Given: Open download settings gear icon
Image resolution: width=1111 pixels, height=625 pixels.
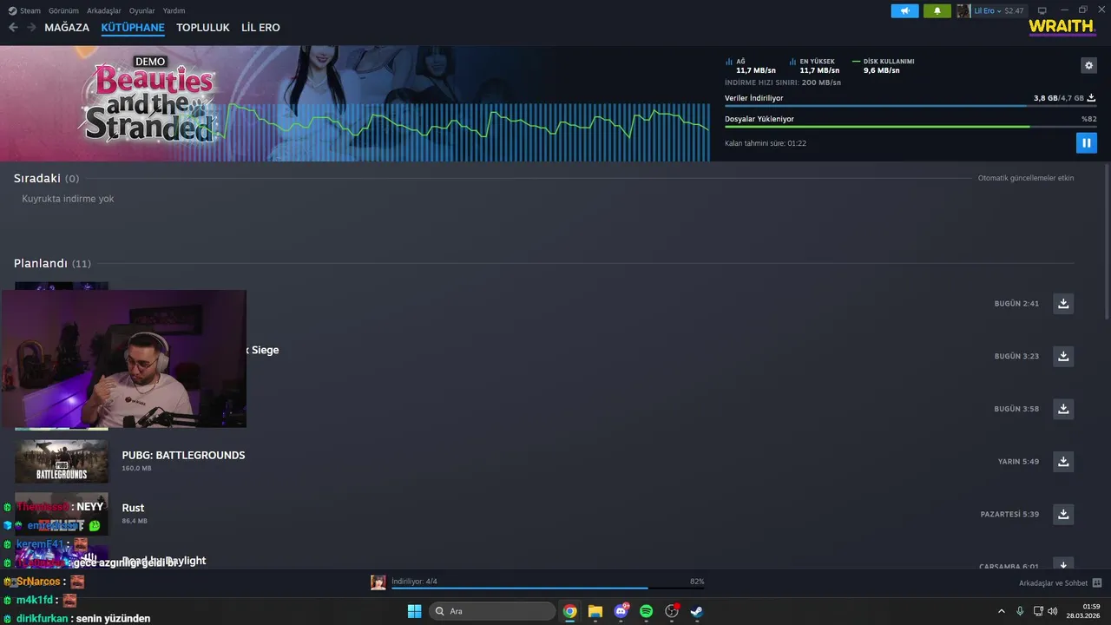Looking at the screenshot, I should 1088,65.
